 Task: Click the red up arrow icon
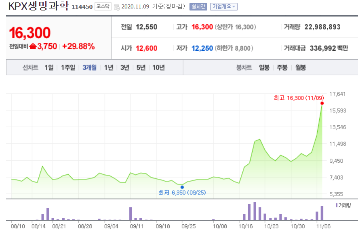point(33,46)
